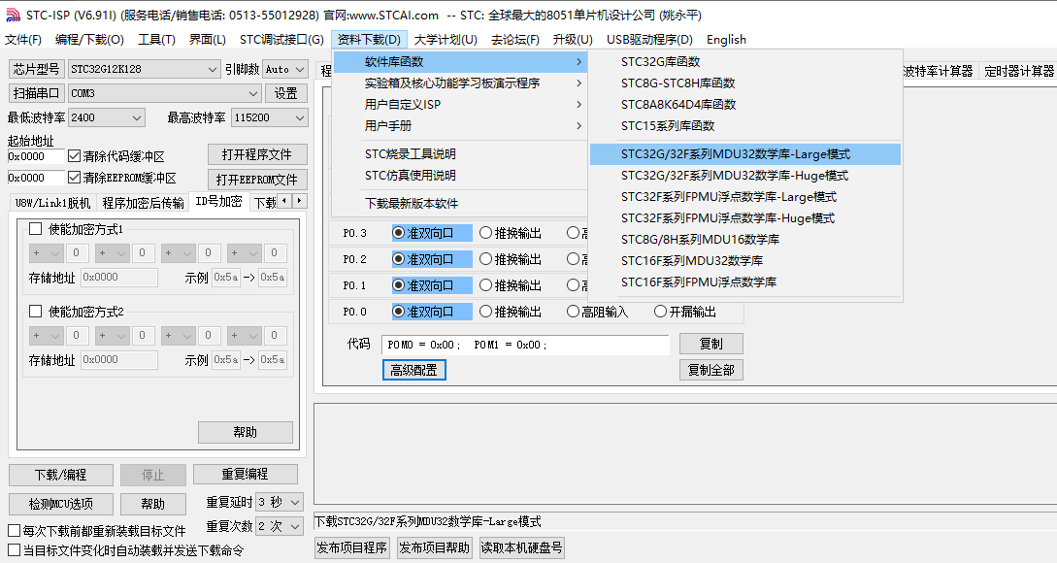Open the 编程/下载(O) menu
The width and height of the screenshot is (1057, 563).
89,40
